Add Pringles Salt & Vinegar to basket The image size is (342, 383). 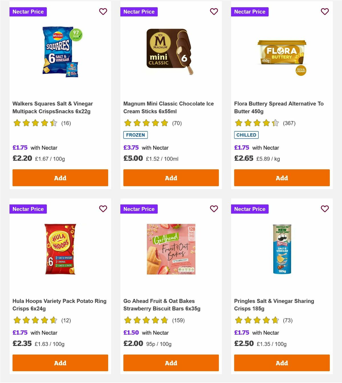click(282, 363)
